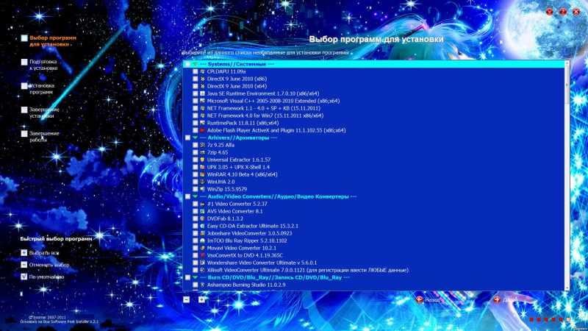Open the Завершение работы step
This screenshot has width=588, height=331.
tap(40, 136)
